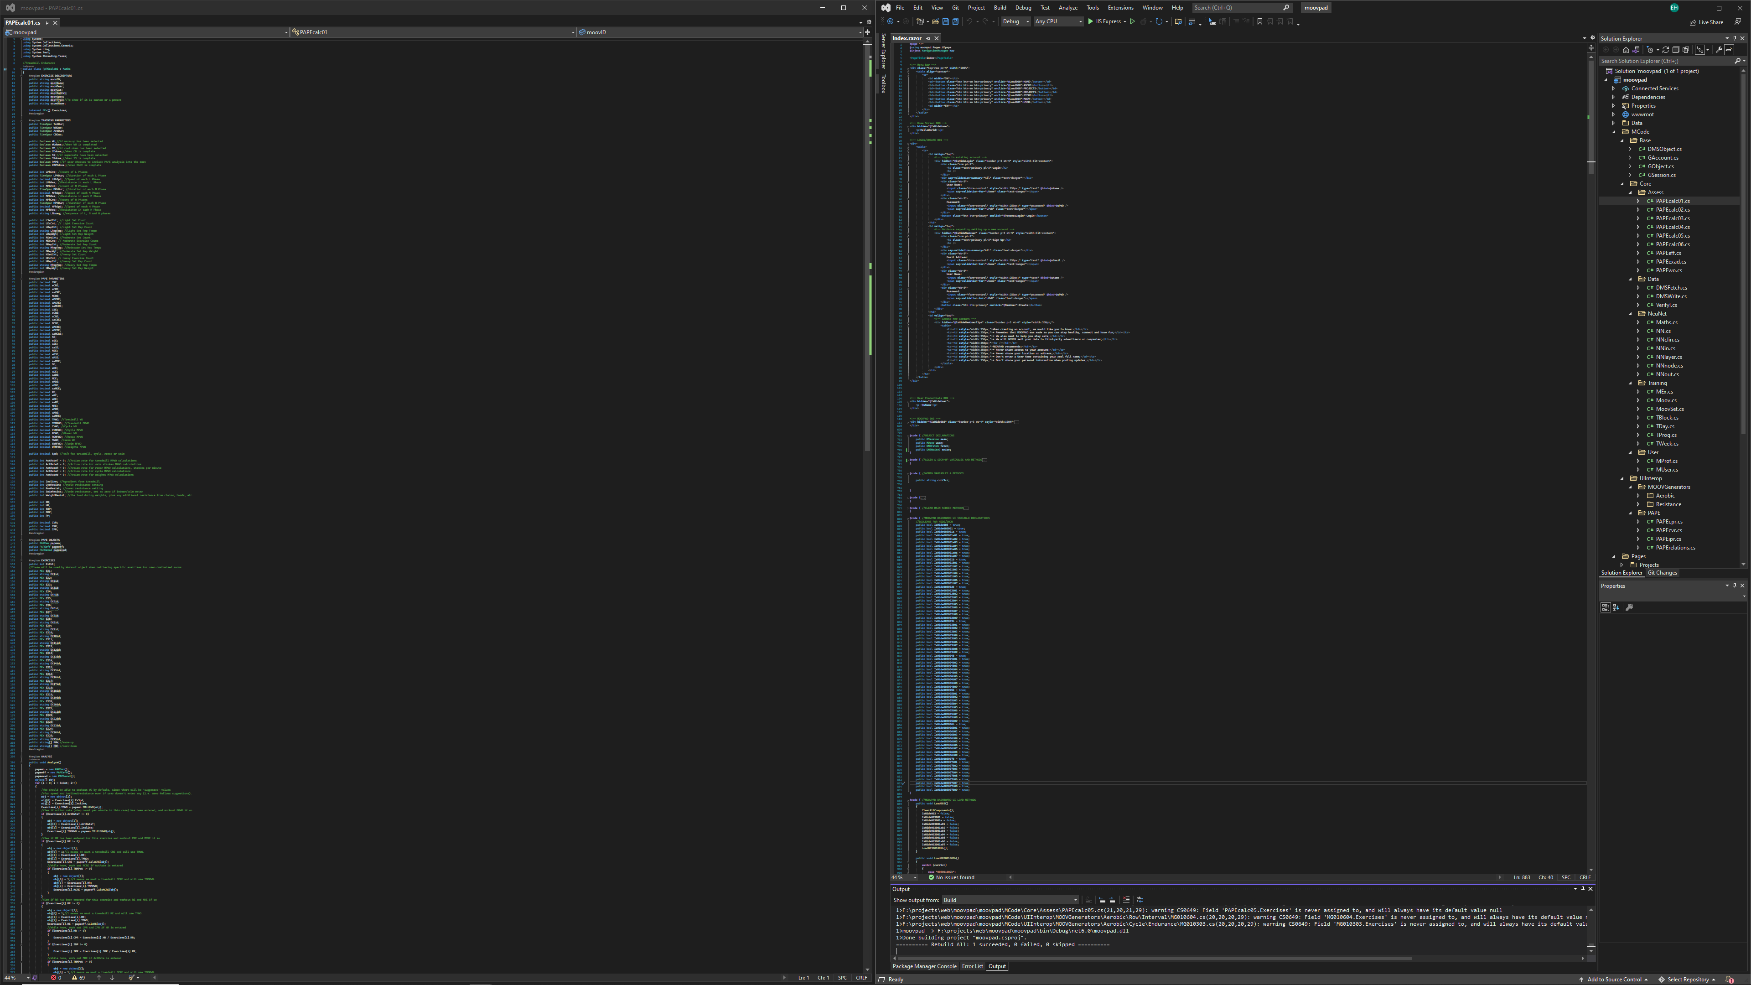Screen dimensions: 1751x985
Task: Save the current file with single disk icon
Action: point(946,22)
